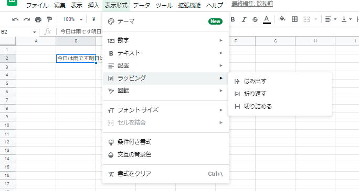Toggle italic formatting in toolbar
The width and height of the screenshot is (359, 191).
244,20
